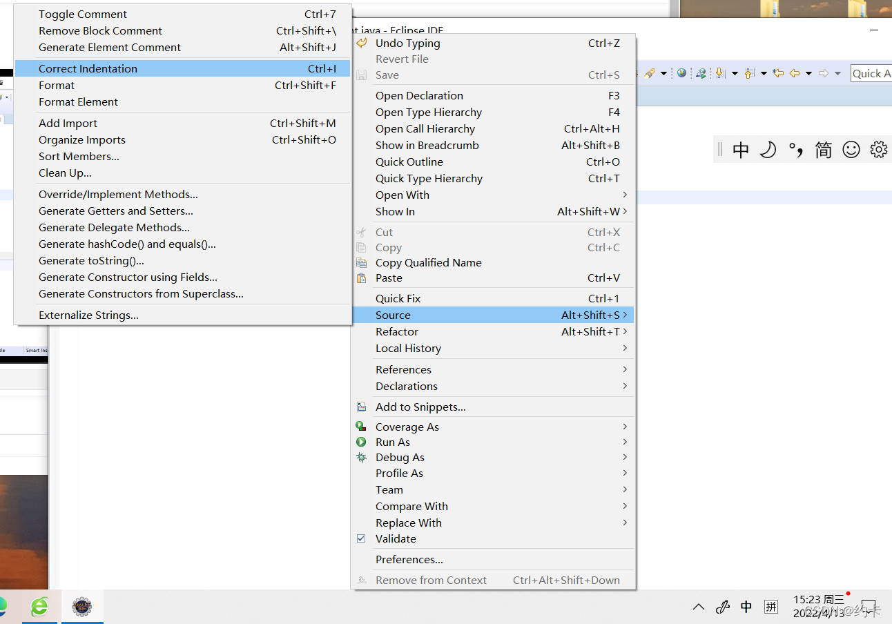Choose Override/Implement Methods item
Image resolution: width=892 pixels, height=624 pixels.
[x=182, y=195]
